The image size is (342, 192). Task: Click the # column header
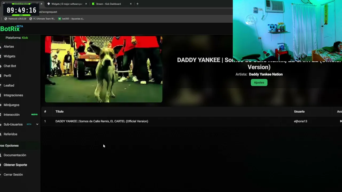(x=45, y=111)
